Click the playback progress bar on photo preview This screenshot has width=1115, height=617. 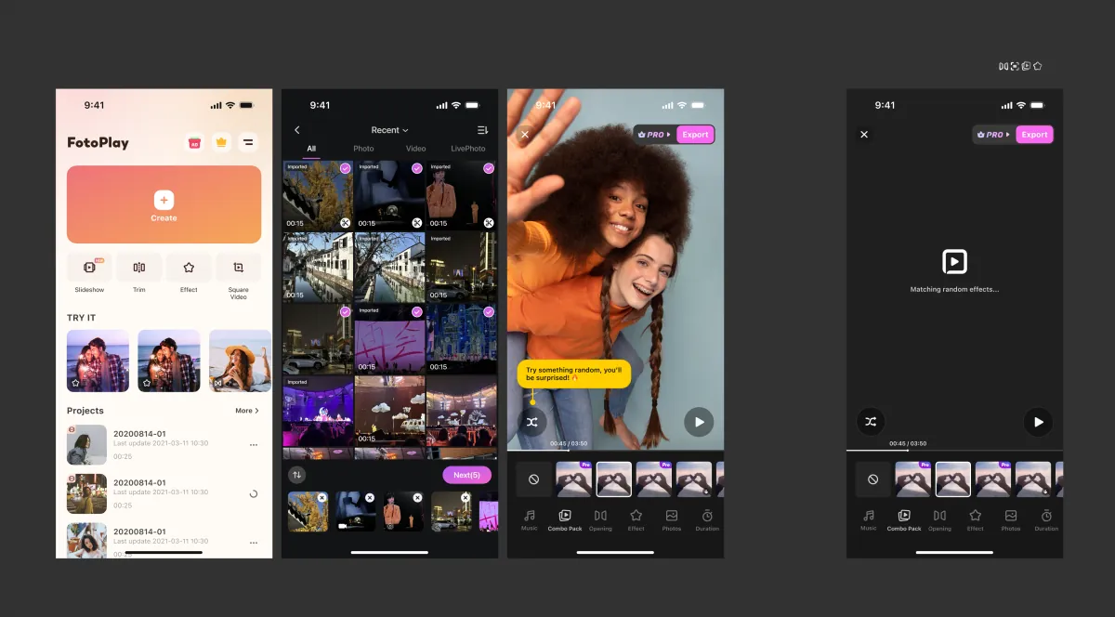click(x=615, y=451)
